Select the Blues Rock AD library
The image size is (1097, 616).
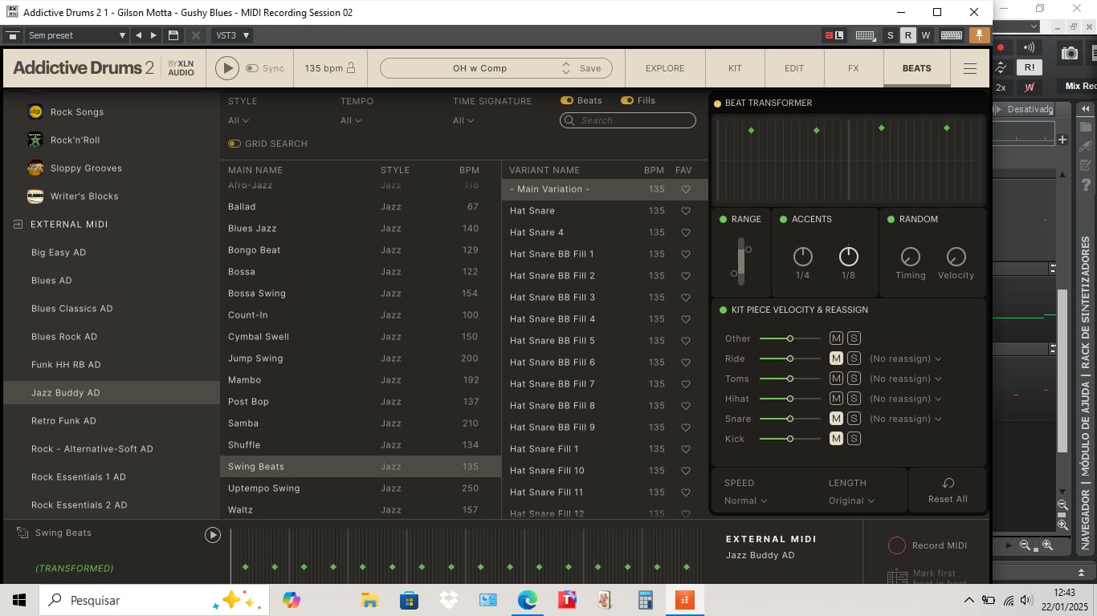click(64, 337)
